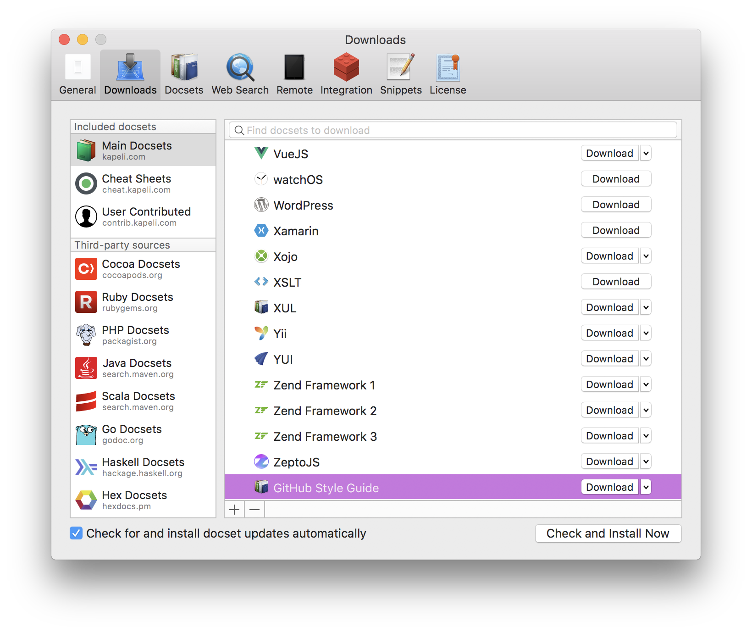Switch to the Downloads tab
Screen dimensions: 752x633
(130, 74)
